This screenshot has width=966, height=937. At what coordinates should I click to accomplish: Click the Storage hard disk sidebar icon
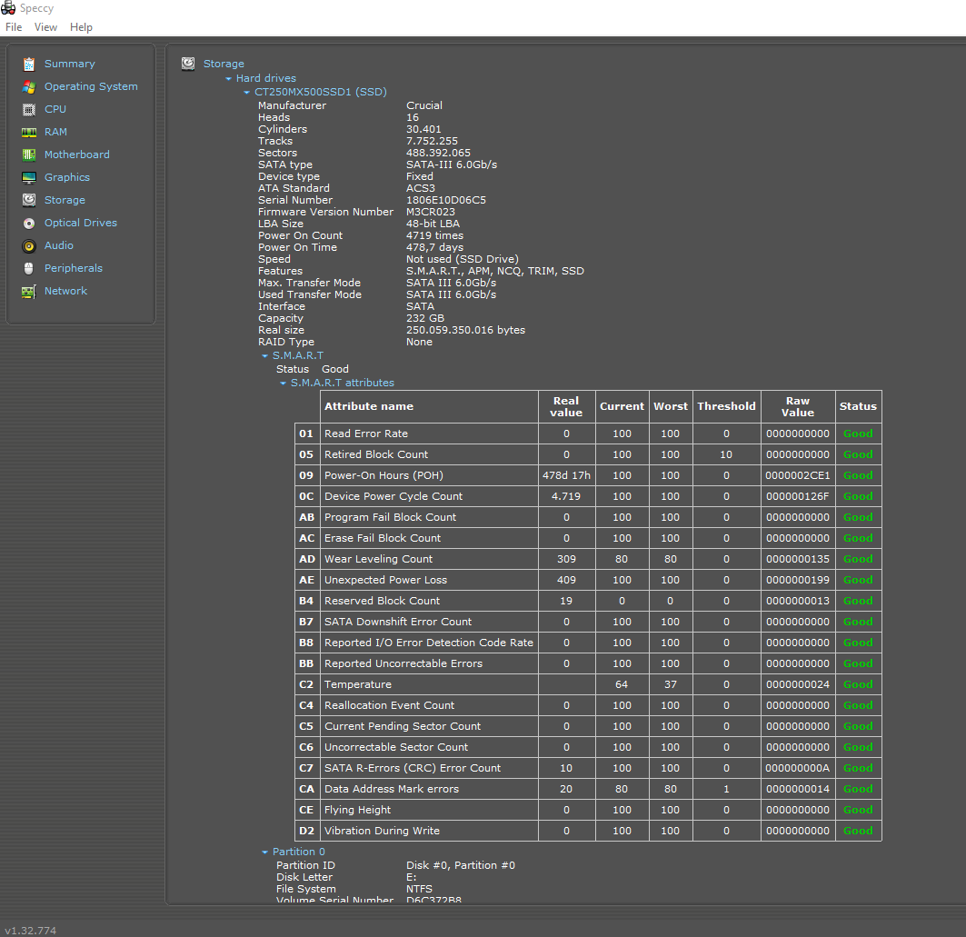29,200
